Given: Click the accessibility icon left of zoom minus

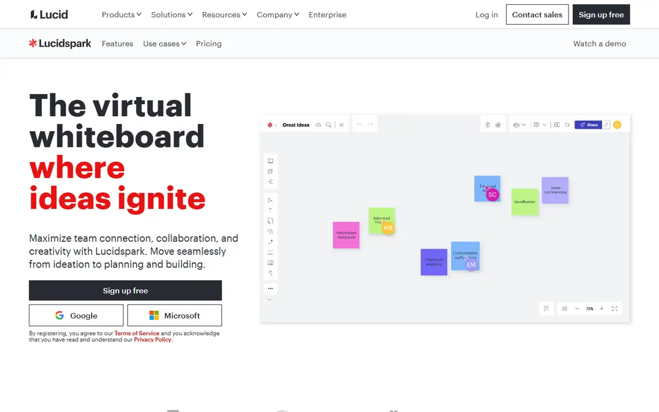Looking at the screenshot, I should 564,308.
